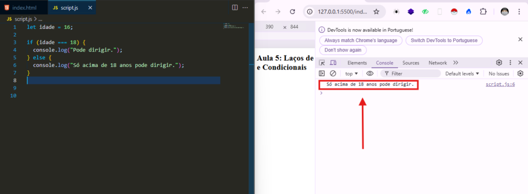The width and height of the screenshot is (528, 194).
Task: Open the DevTools customize three-dot menu
Action: coord(510,63)
